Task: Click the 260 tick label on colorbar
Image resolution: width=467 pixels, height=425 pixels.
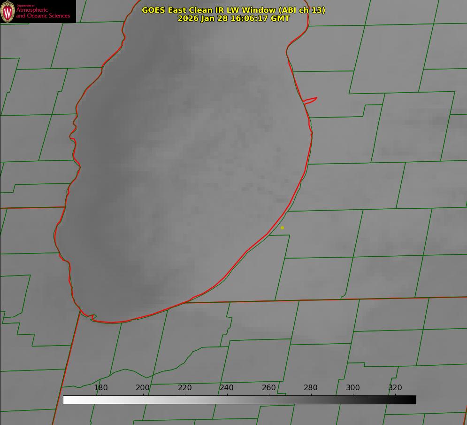Action: (x=269, y=388)
